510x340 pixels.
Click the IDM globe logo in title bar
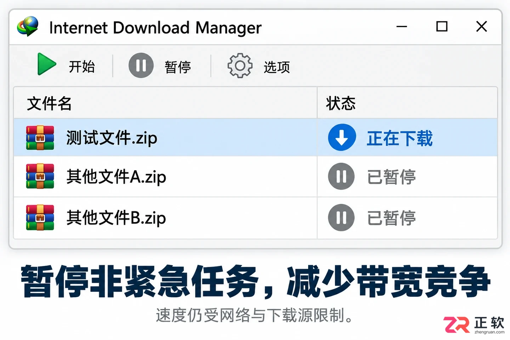coord(28,27)
